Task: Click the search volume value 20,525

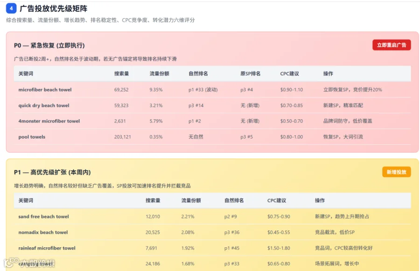Action: (x=153, y=232)
